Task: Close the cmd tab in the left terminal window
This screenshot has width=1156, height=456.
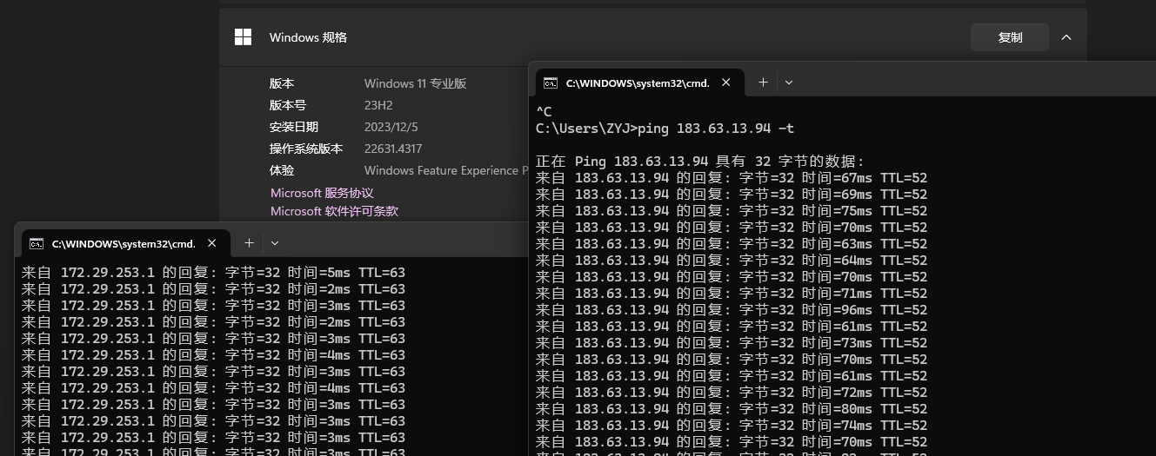Action: 212,243
